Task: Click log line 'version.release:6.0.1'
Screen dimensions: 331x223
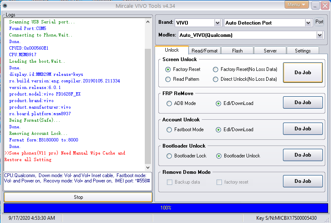Action: (35, 87)
